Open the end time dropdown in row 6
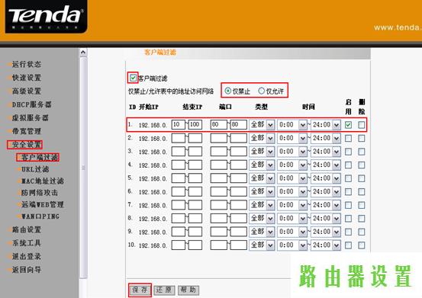Screen dimensions: 422x298 point(326,191)
